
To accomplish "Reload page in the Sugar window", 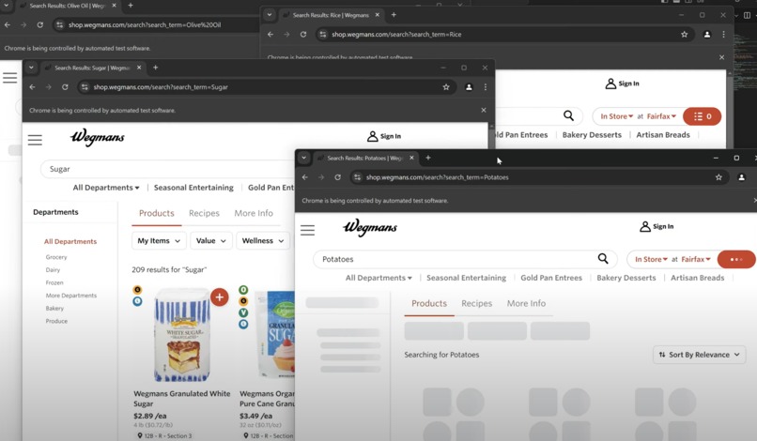I will point(65,87).
